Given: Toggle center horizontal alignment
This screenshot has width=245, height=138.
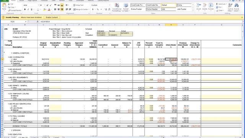Looking at the screenshot, I should click(x=59, y=10).
